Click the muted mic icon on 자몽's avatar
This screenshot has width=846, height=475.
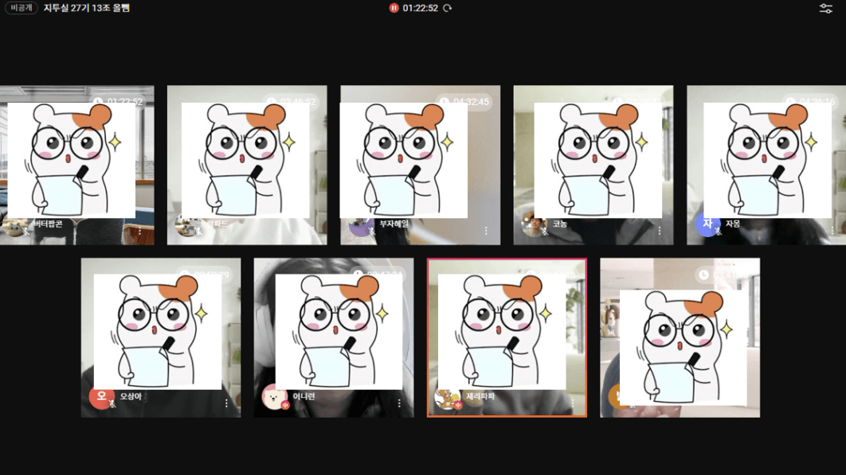coord(718,232)
